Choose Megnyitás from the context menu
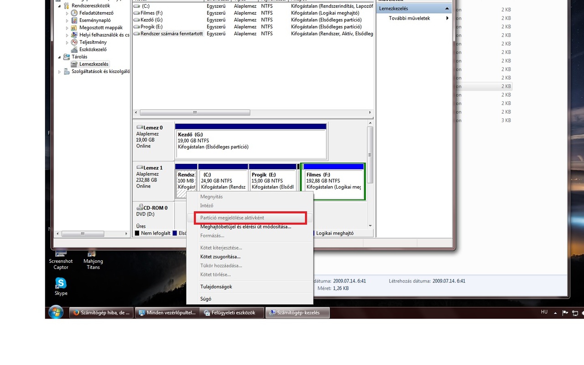584x365 pixels. 250,197
